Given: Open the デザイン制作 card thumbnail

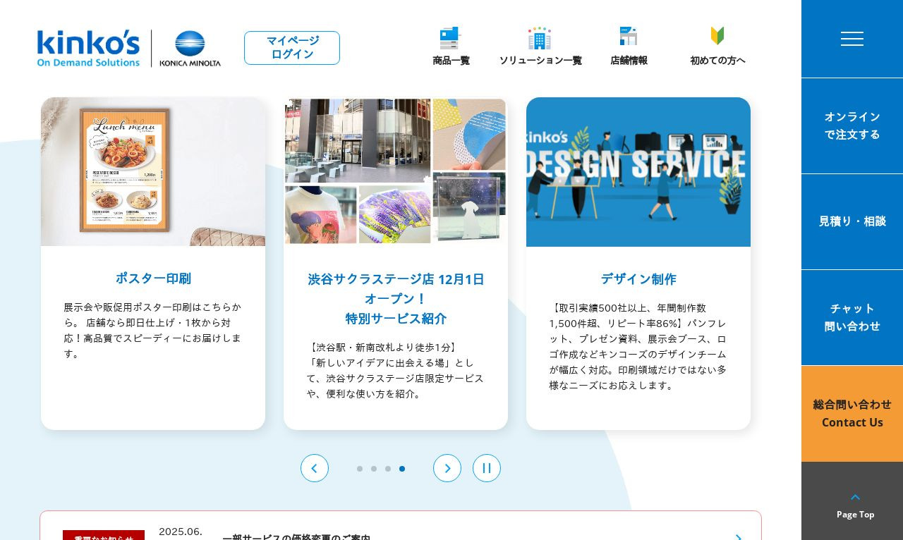Looking at the screenshot, I should click(x=638, y=171).
